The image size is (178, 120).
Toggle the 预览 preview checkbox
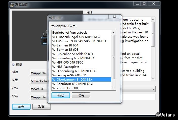[x=13, y=65]
